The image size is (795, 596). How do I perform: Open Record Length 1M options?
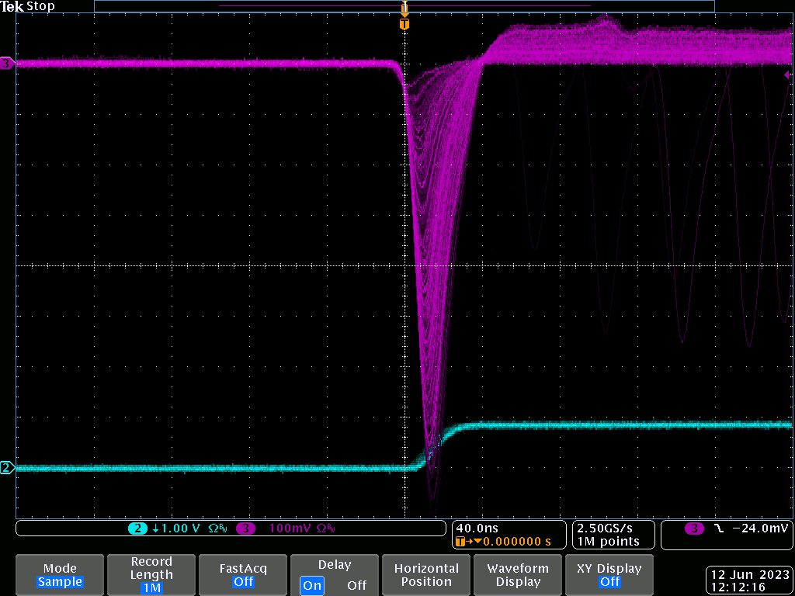tap(151, 575)
